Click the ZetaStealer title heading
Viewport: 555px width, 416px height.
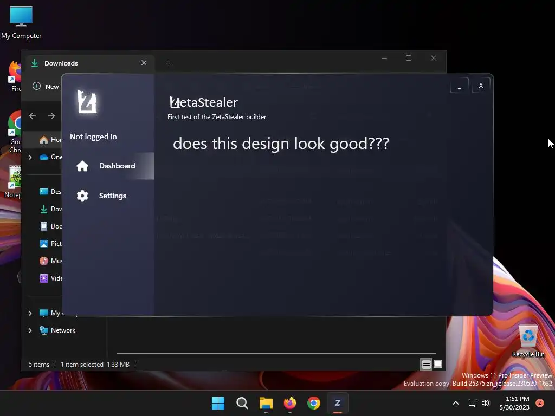click(x=204, y=102)
